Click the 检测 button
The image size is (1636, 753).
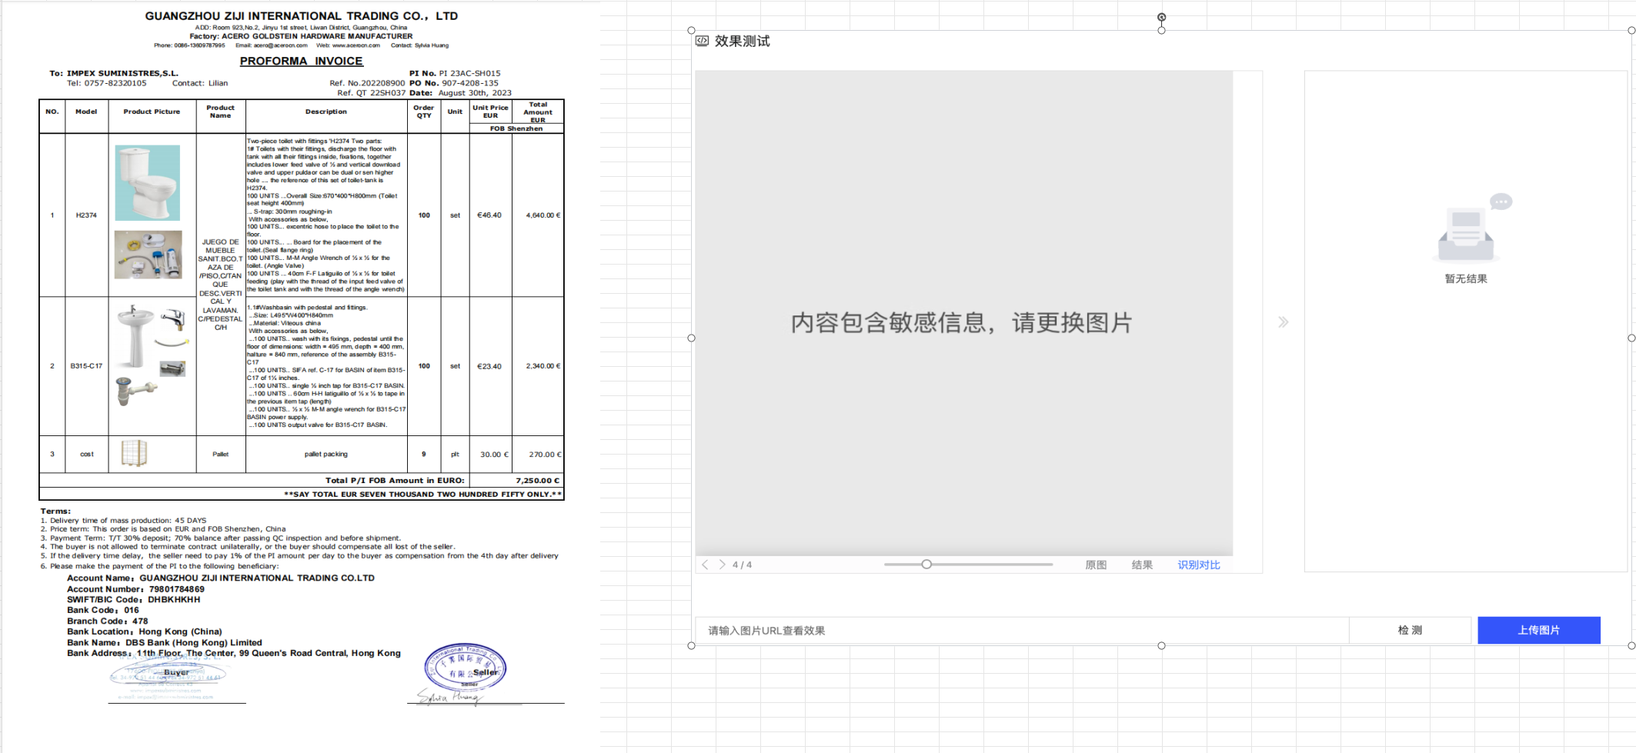tap(1410, 630)
